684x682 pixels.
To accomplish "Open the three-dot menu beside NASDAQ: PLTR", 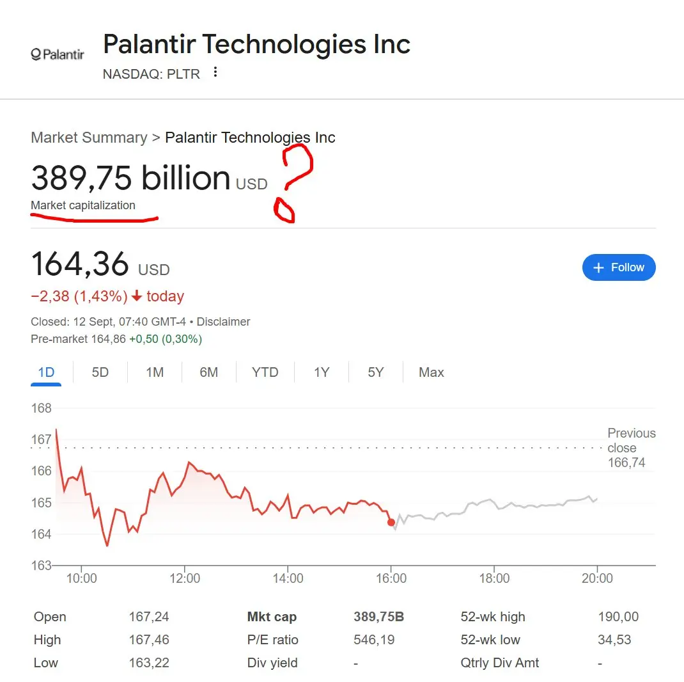I will (x=215, y=72).
